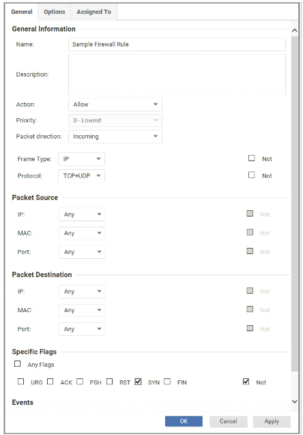The height and width of the screenshot is (435, 303).
Task: Click inside the Description text area
Action: tap(177, 74)
